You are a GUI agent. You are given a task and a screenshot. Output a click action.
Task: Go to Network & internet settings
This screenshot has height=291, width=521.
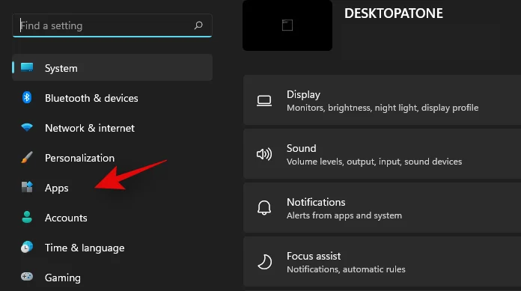[112, 128]
